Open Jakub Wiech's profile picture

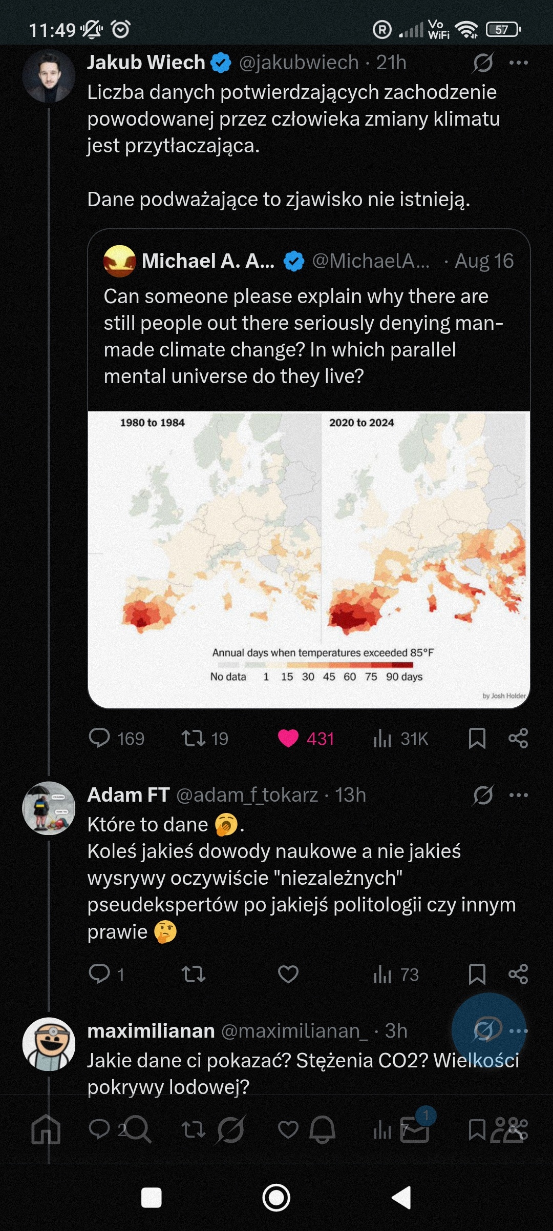[x=49, y=76]
